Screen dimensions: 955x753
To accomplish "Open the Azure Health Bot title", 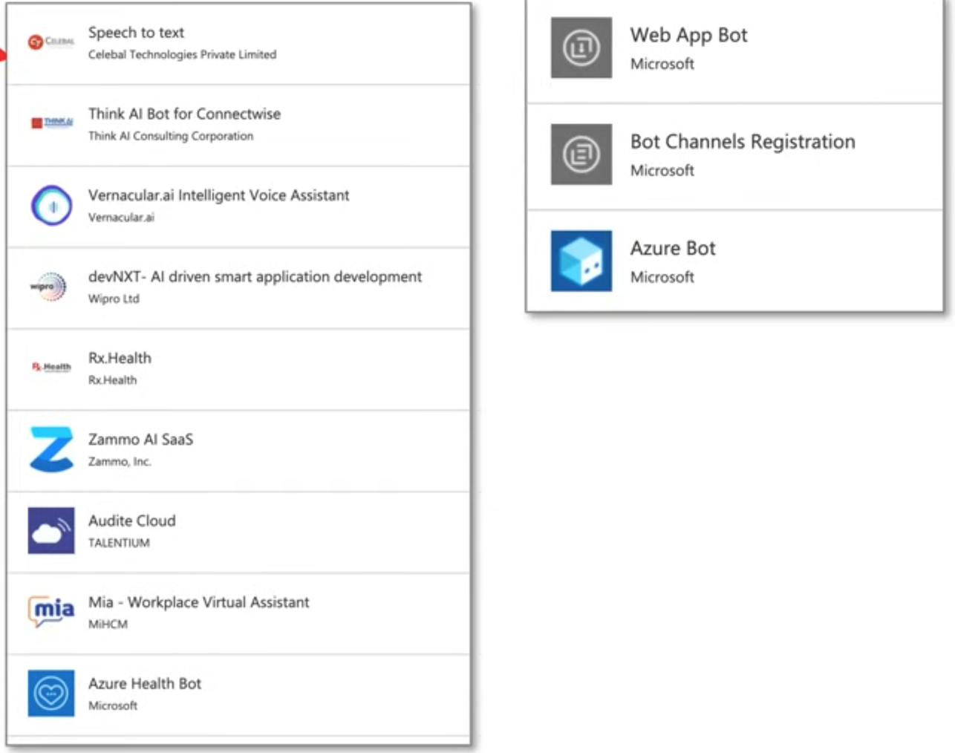I will (145, 683).
